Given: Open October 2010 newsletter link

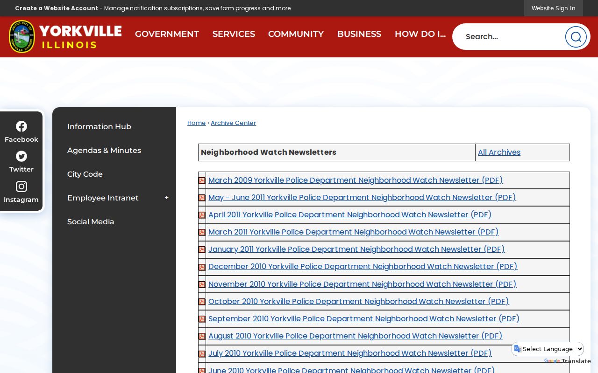Looking at the screenshot, I should tap(359, 301).
